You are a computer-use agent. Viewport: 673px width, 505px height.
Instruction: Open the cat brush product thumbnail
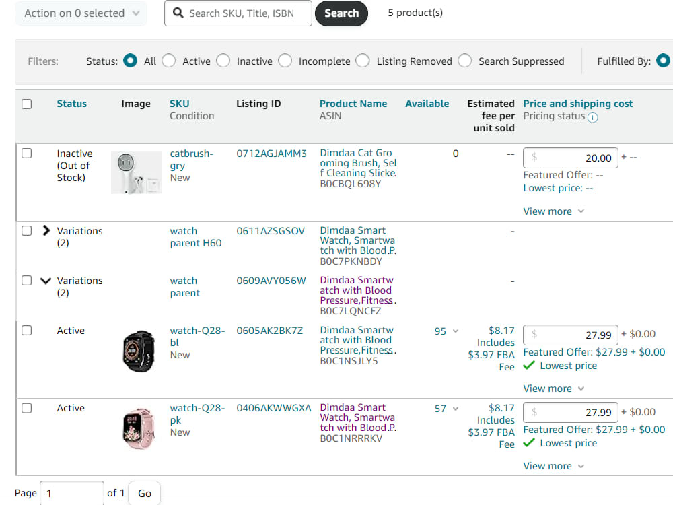click(x=136, y=172)
